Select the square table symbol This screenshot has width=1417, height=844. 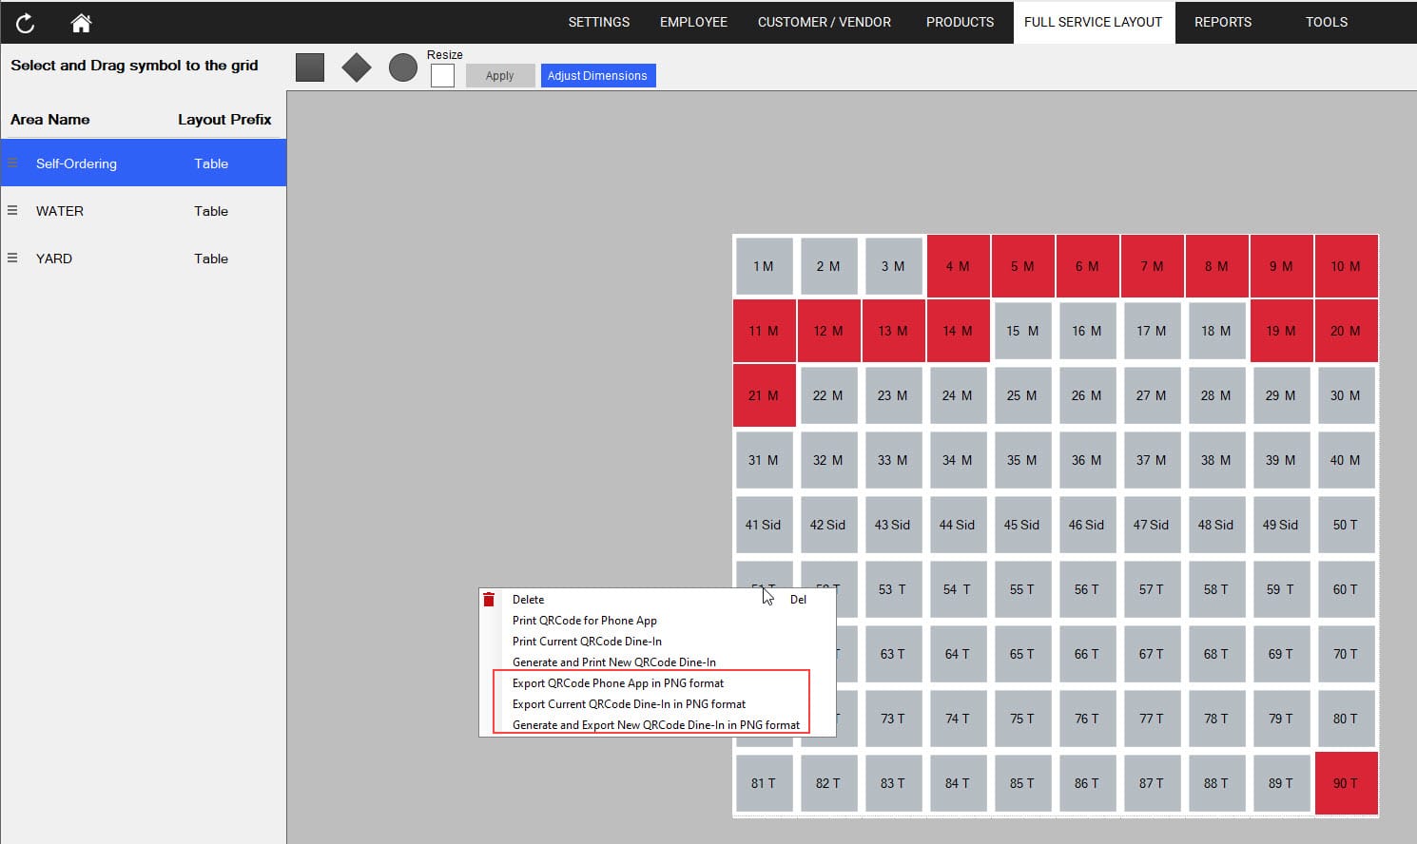click(x=310, y=67)
